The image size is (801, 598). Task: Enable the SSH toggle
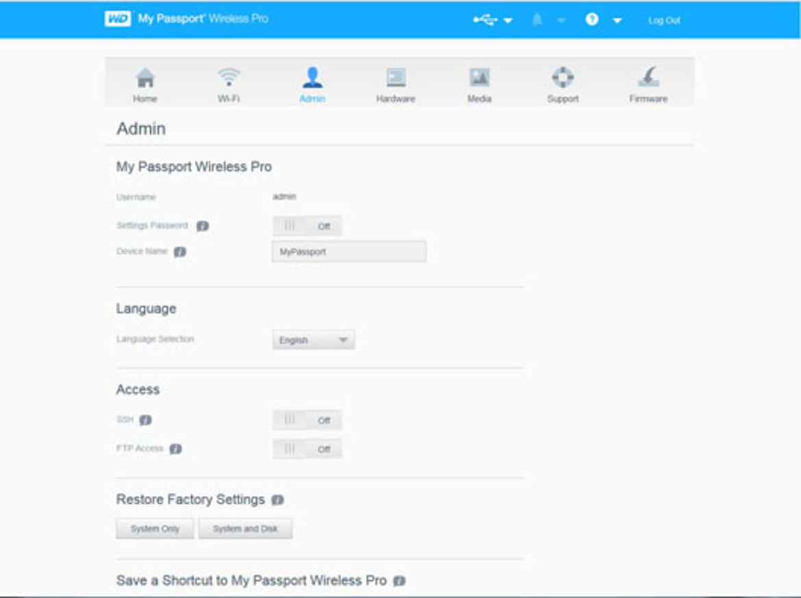tap(307, 420)
